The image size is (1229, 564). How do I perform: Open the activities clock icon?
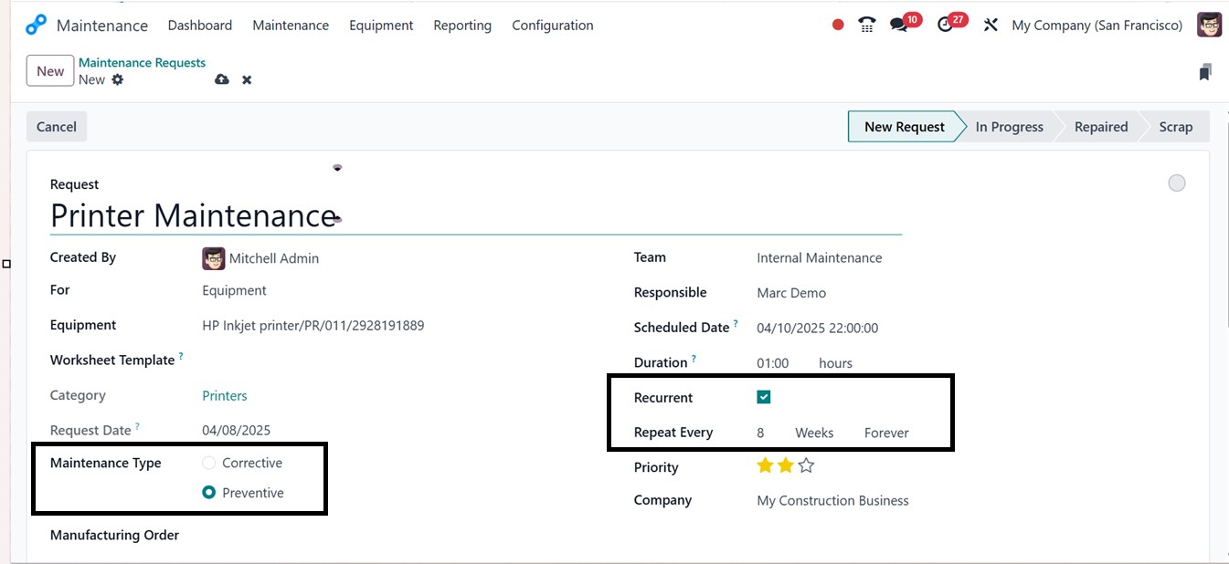pos(946,26)
